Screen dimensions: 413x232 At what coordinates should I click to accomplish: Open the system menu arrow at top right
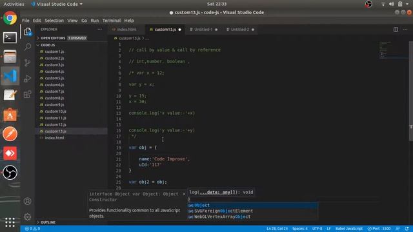click(407, 4)
